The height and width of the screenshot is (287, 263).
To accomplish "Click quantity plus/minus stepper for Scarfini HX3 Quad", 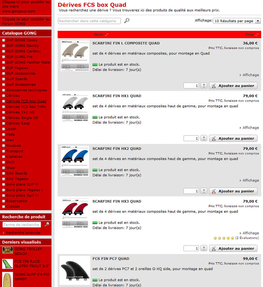I will tap(204, 248).
